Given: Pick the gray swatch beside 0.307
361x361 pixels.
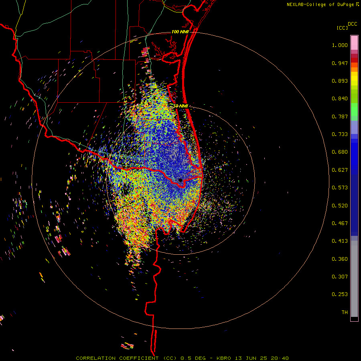Looking at the screenshot, I should coord(354,279).
